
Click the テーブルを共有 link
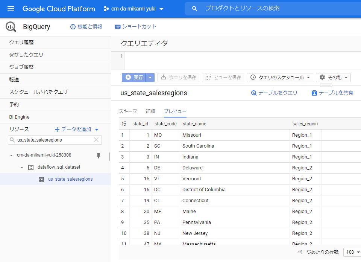334,92
